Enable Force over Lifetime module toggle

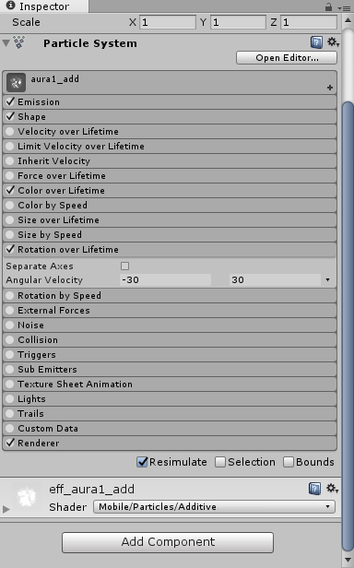10,176
